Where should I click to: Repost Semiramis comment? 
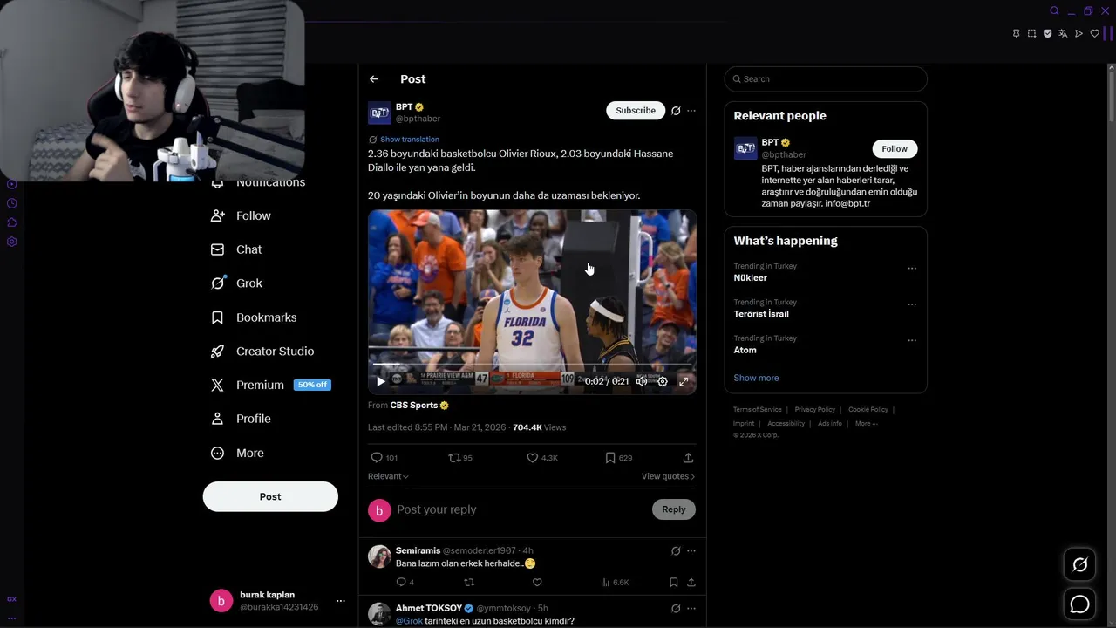pos(469,583)
